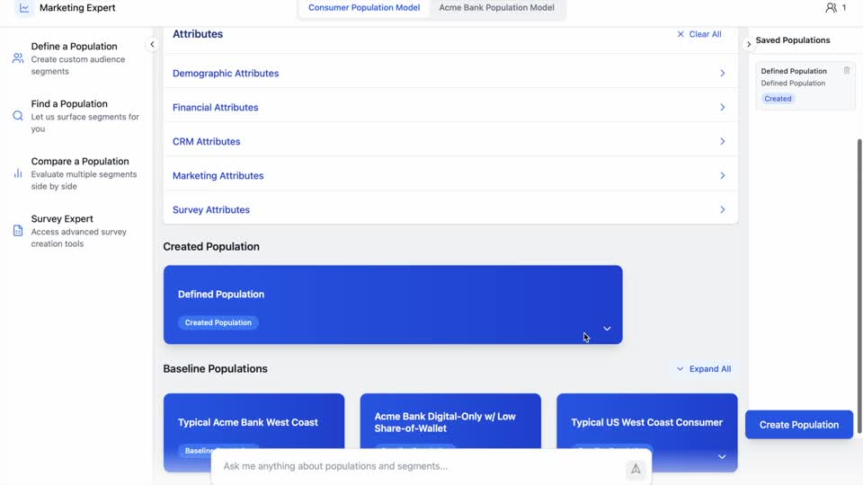Expand Marketing Attributes row
This screenshot has width=863, height=485.
450,175
